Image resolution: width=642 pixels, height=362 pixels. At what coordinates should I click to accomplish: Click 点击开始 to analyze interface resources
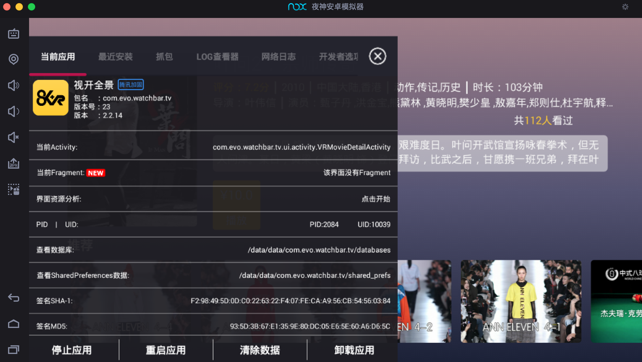376,199
